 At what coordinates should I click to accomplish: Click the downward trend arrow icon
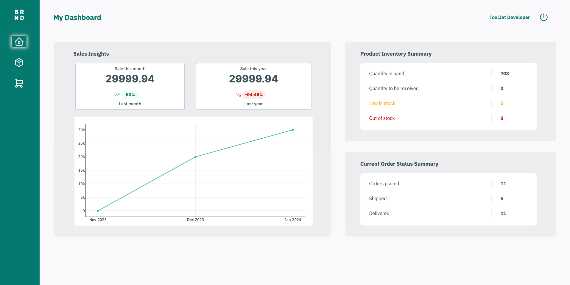point(238,95)
